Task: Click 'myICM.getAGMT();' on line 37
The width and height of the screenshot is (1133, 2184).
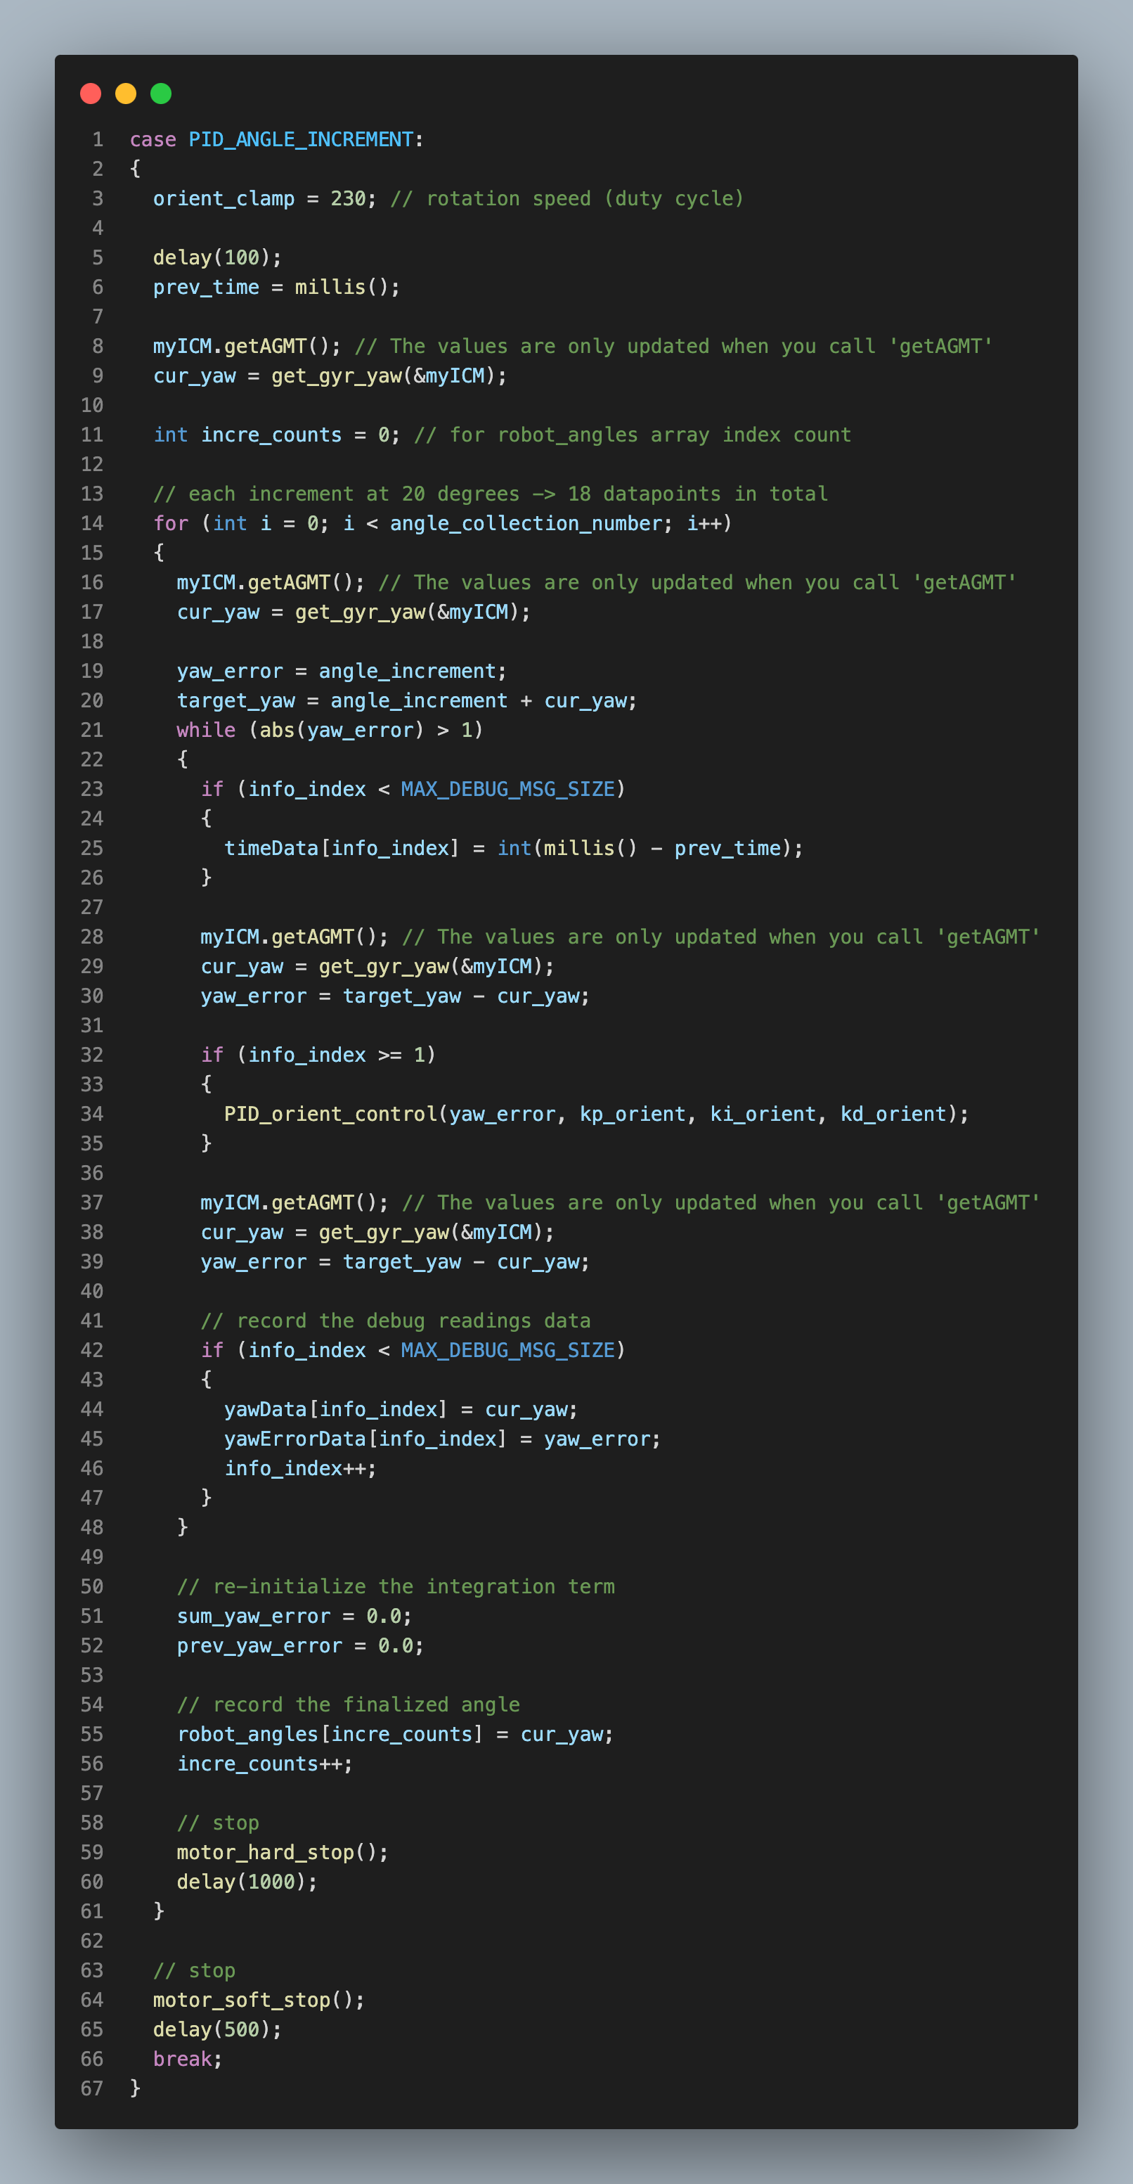Action: (294, 1203)
